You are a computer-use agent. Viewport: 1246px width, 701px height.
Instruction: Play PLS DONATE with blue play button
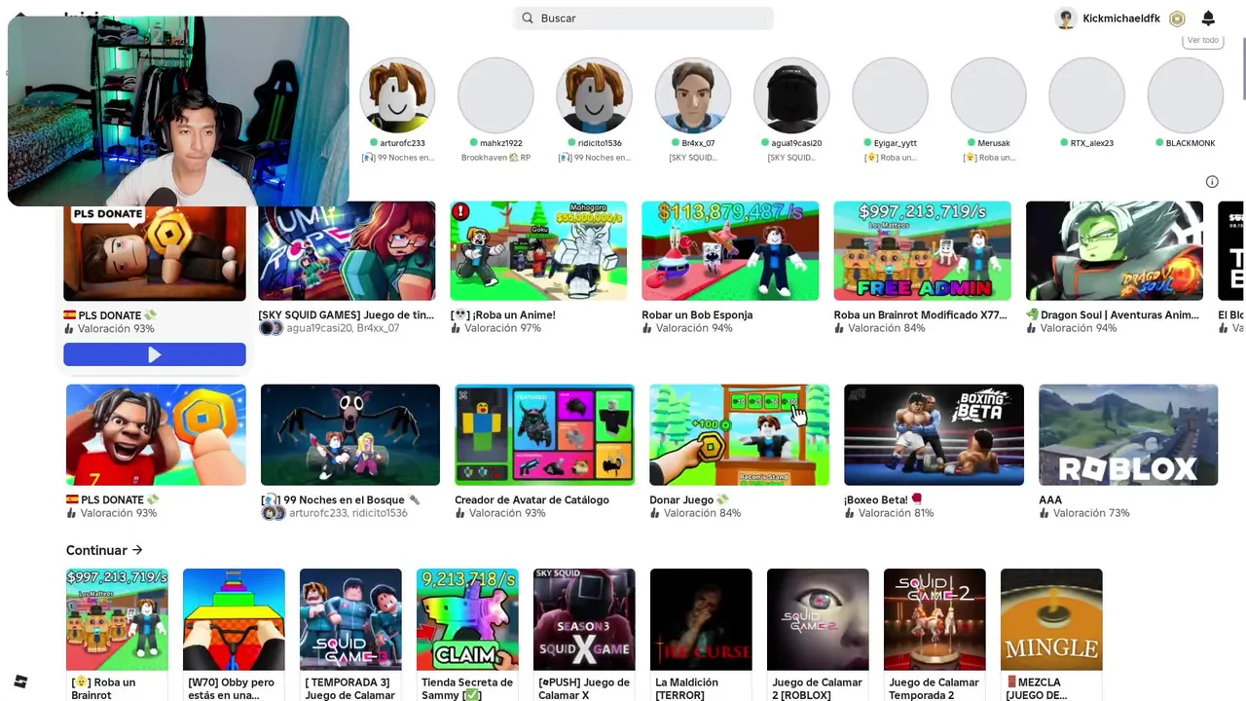[155, 355]
